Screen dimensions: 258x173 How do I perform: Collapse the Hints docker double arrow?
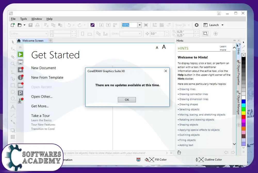click(235, 41)
